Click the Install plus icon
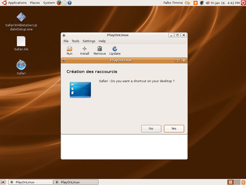The image size is (246, 185). [85, 49]
